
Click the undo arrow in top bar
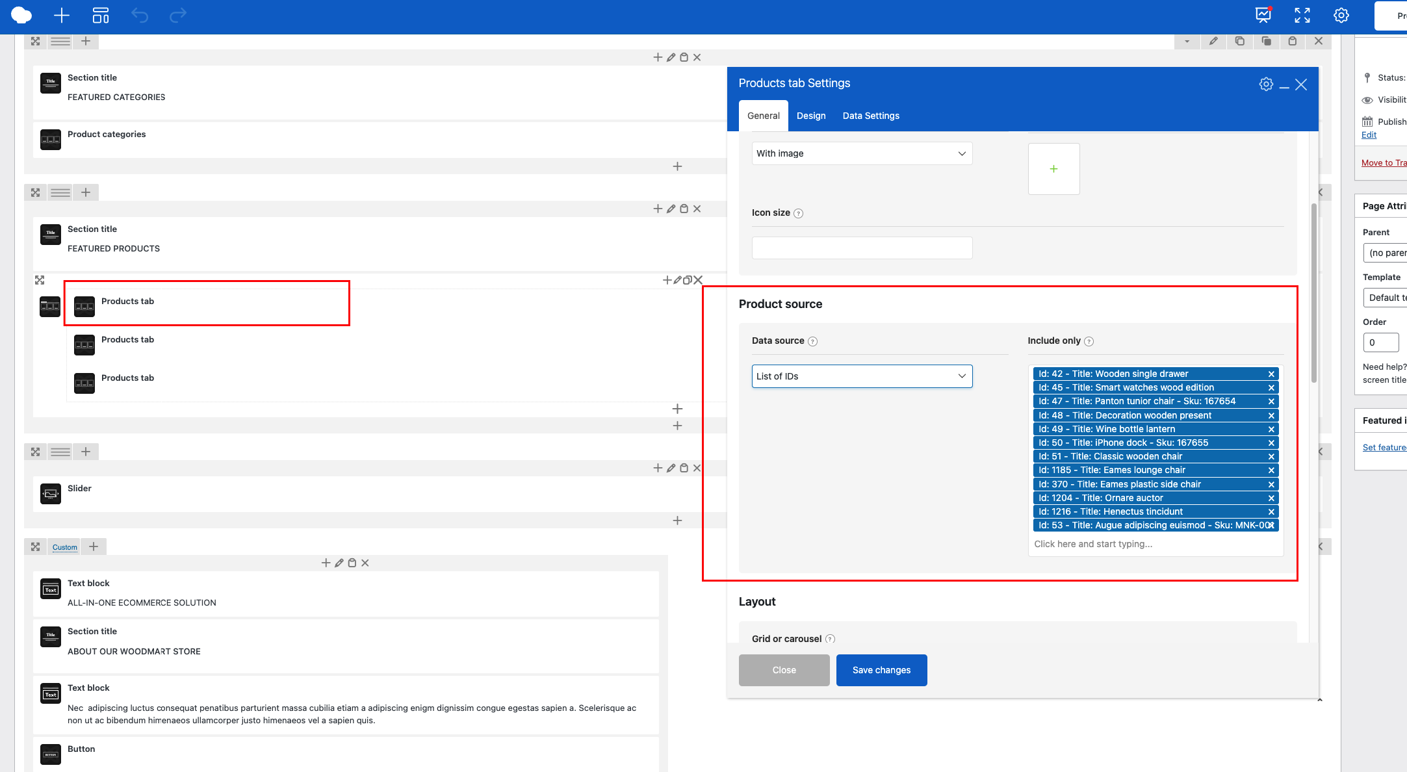pos(140,15)
